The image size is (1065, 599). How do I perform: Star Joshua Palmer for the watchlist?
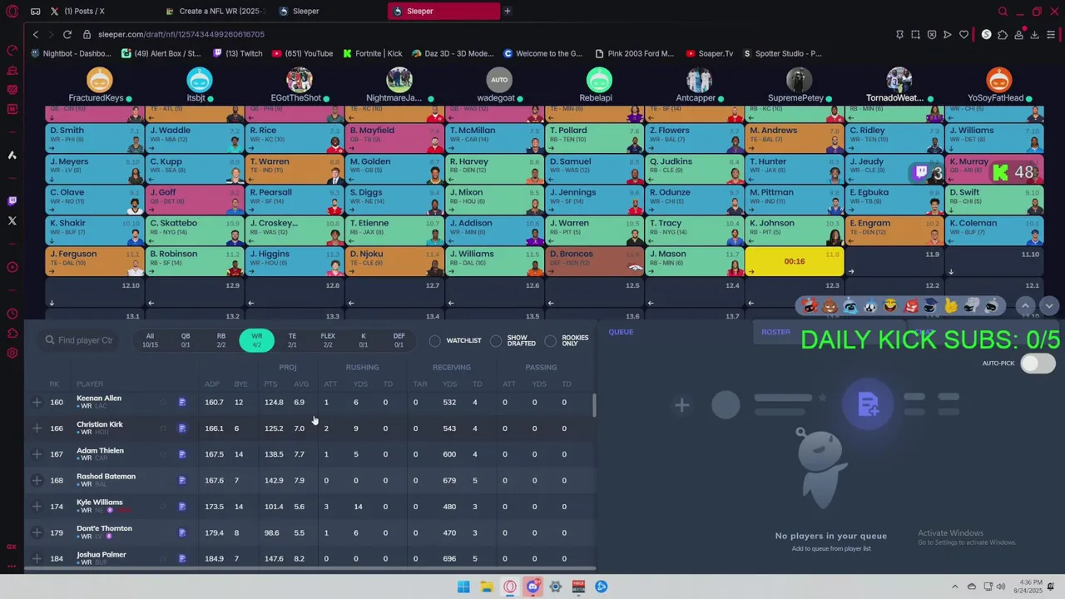(x=163, y=558)
